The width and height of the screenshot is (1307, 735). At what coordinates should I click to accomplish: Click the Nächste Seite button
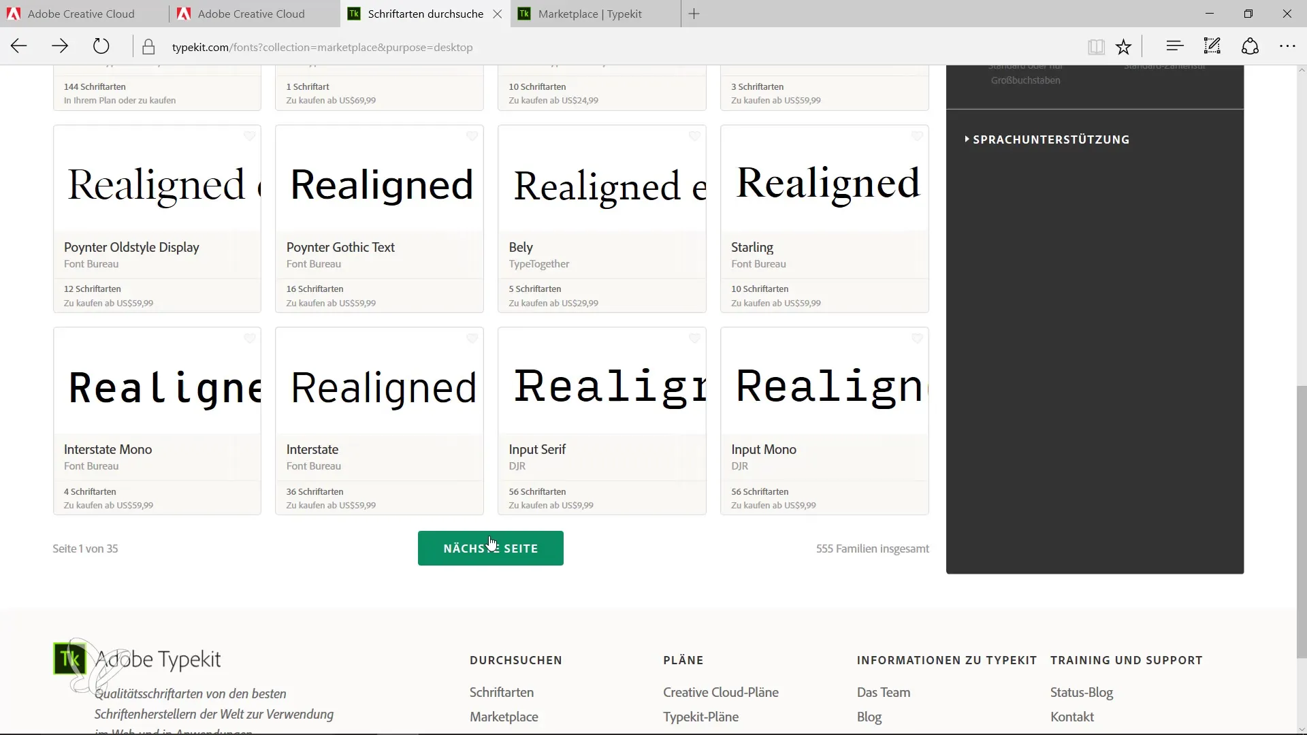tap(490, 549)
